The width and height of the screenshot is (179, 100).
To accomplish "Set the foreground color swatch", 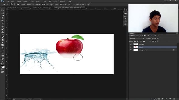I will click(2, 66).
